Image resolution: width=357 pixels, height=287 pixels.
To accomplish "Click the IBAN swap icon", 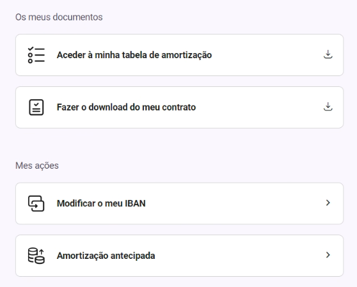I will point(36,203).
